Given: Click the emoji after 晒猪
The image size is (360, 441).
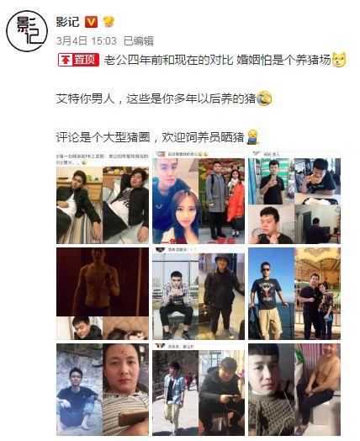Looking at the screenshot, I should (x=252, y=137).
